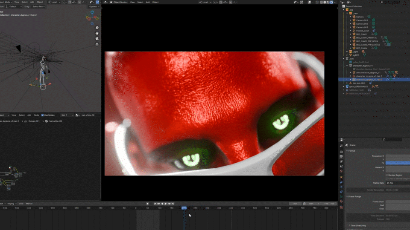Open the Object Mode dropdown in main viewport
This screenshot has width=410, height=230.
click(119, 2)
